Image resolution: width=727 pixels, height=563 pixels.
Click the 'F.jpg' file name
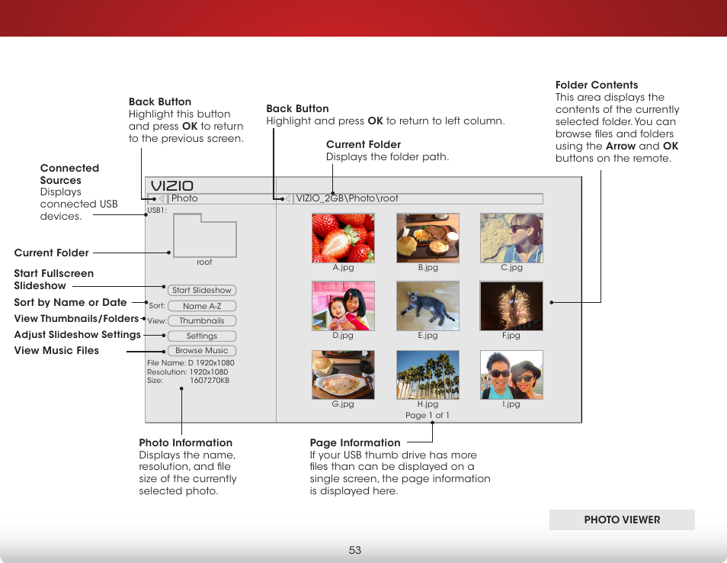point(511,336)
